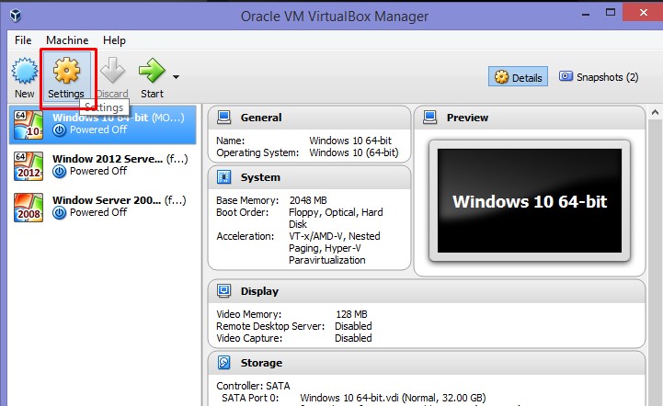Open the File menu
The image size is (663, 406).
click(23, 40)
